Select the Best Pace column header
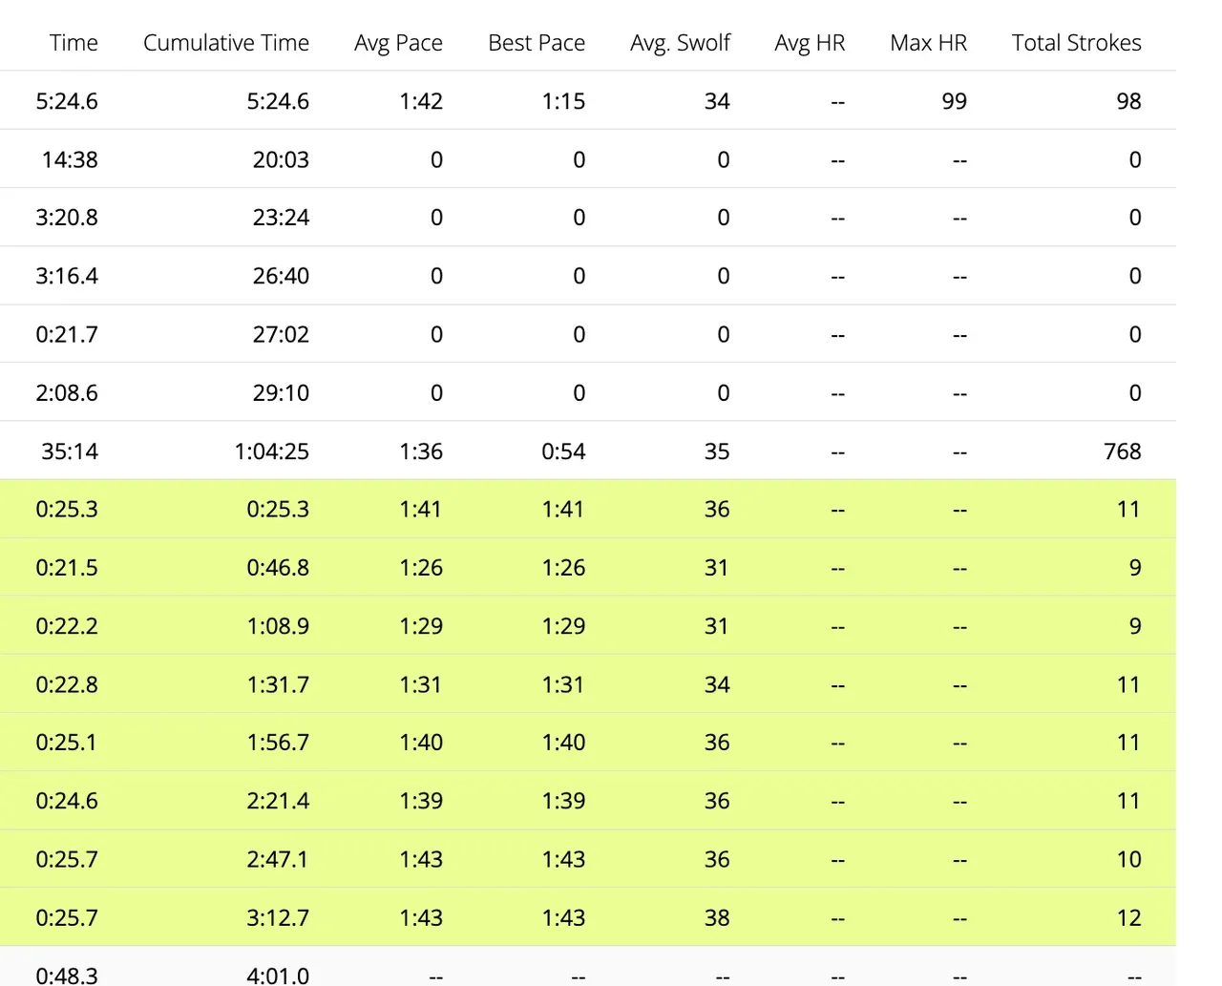This screenshot has height=986, width=1222. coord(536,43)
